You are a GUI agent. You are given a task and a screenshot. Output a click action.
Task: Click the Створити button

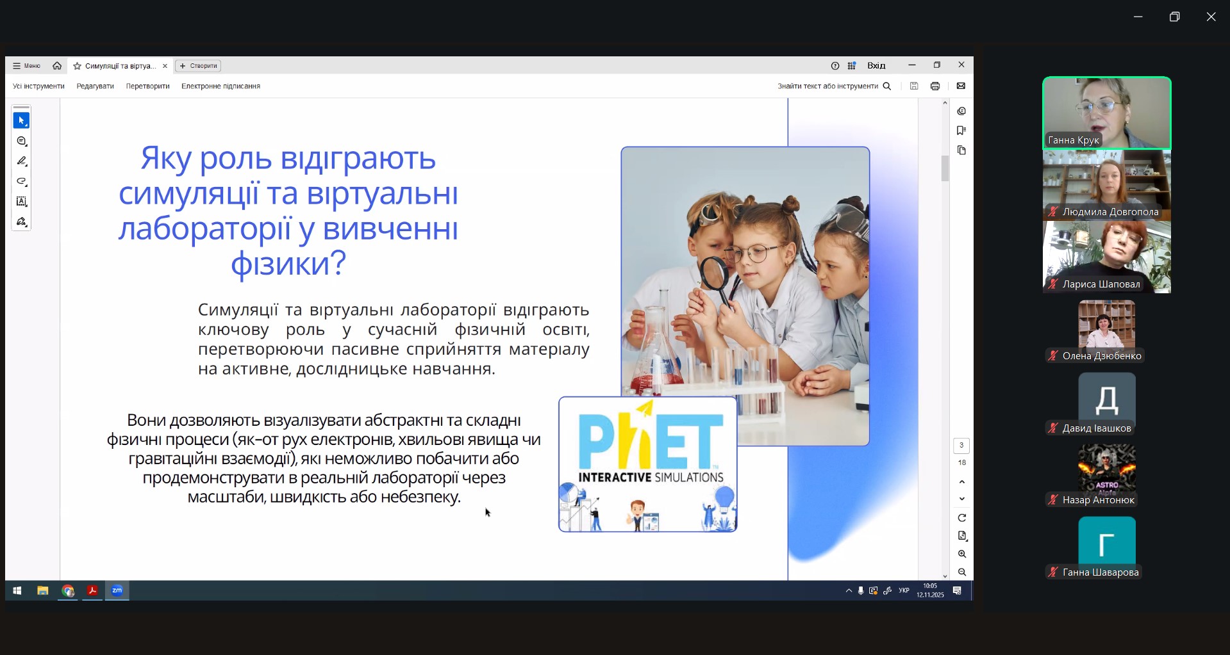tap(198, 66)
